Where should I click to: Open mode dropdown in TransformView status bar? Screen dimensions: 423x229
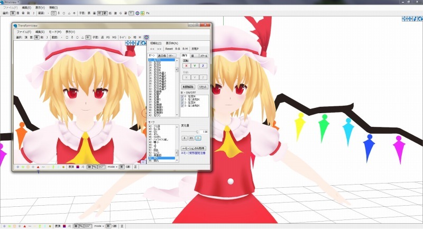[113, 167]
